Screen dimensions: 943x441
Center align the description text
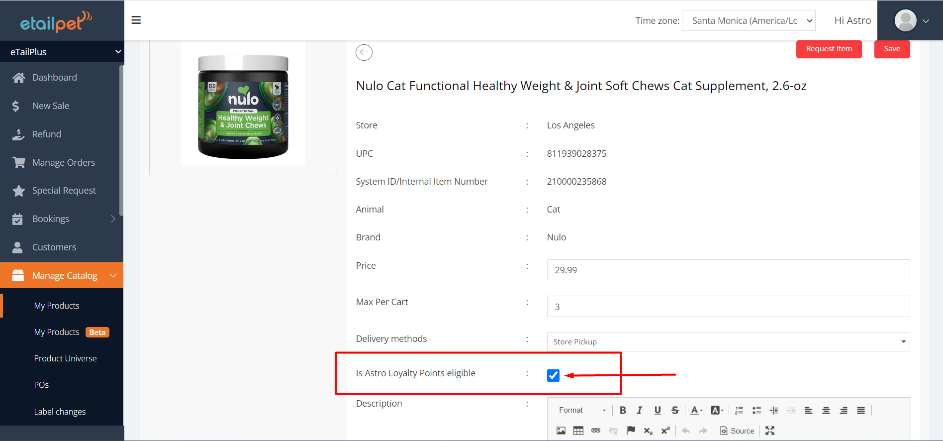(x=826, y=410)
